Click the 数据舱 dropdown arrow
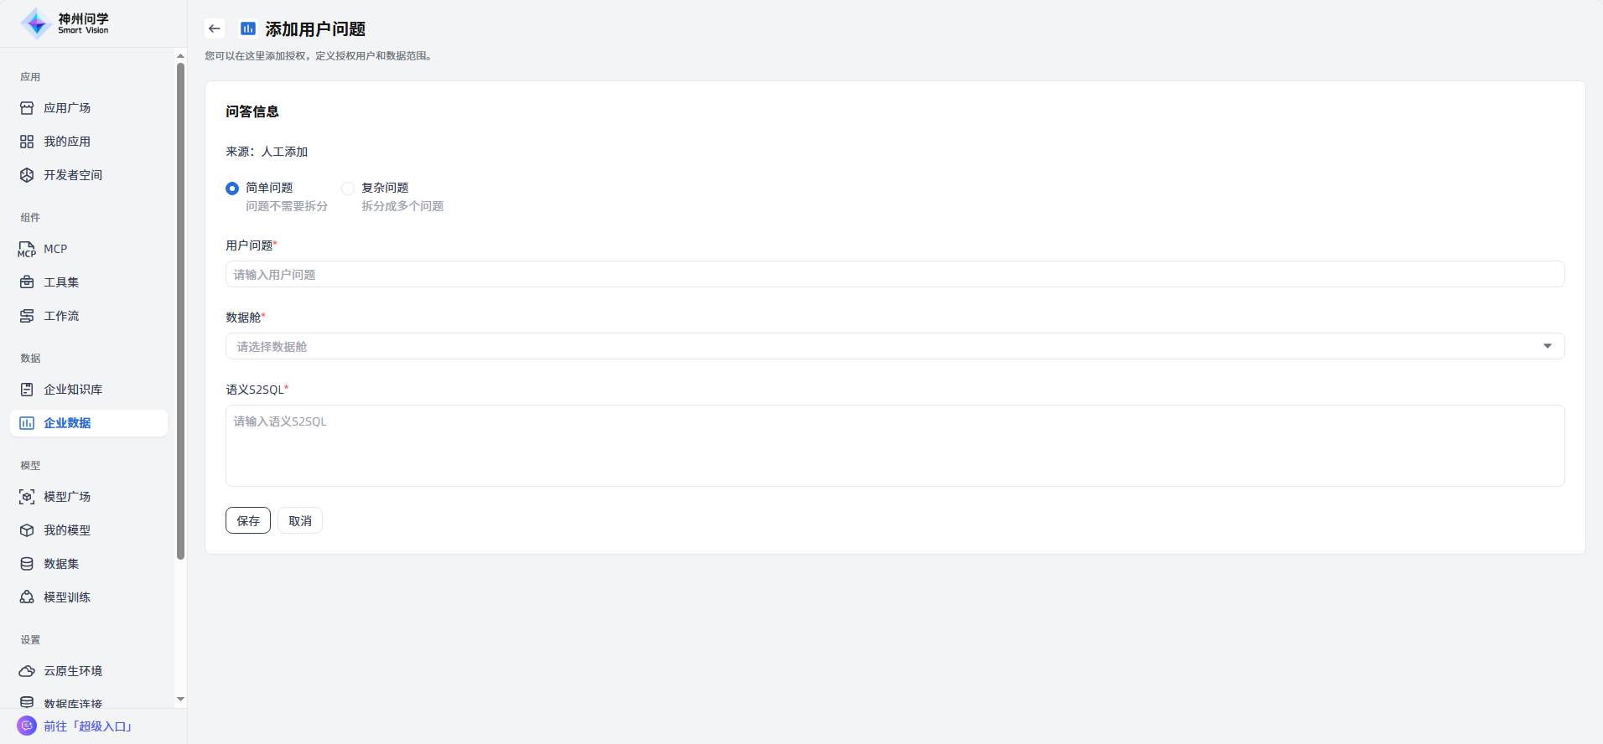The image size is (1603, 744). (1548, 346)
